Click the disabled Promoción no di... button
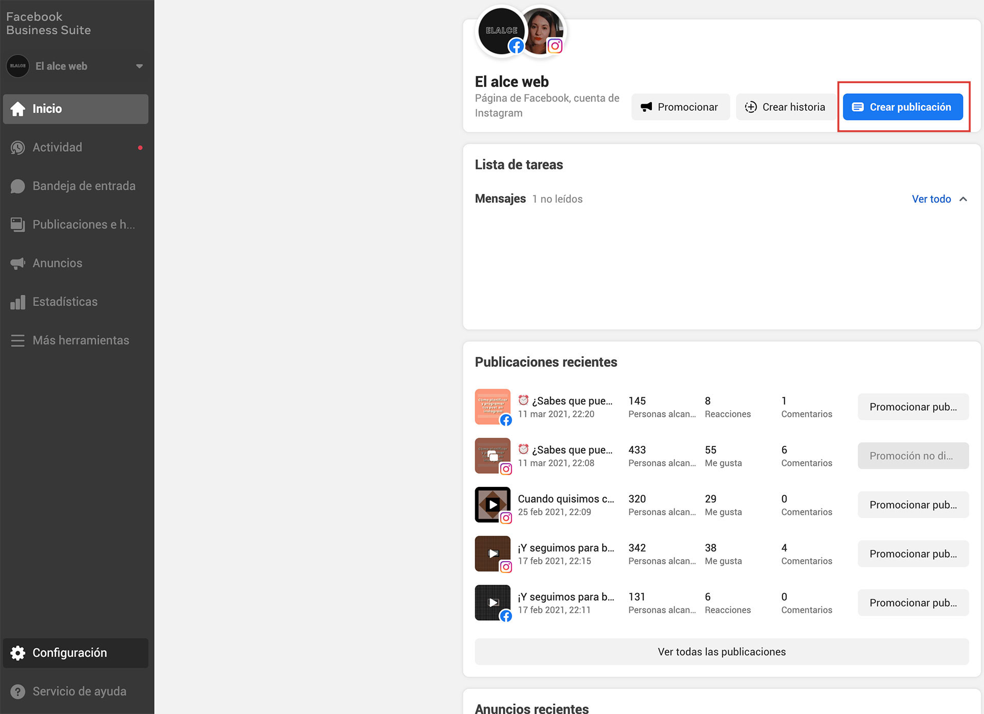Image resolution: width=984 pixels, height=714 pixels. coord(913,456)
